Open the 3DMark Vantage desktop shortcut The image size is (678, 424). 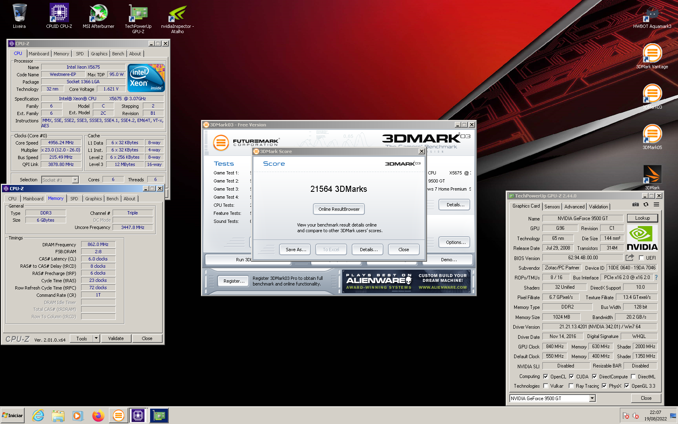click(652, 57)
